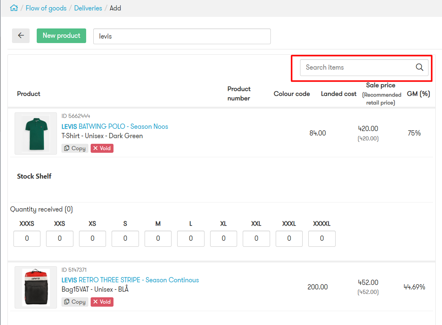Click the 44.69% gross margin value
This screenshot has height=325, width=442.
414,287
